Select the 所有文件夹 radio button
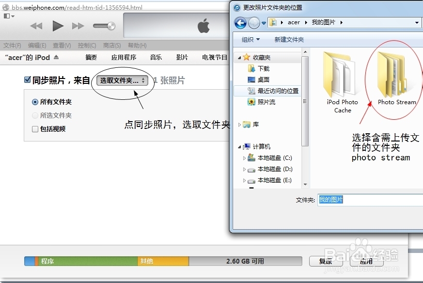The image size is (423, 283). pyautogui.click(x=35, y=102)
